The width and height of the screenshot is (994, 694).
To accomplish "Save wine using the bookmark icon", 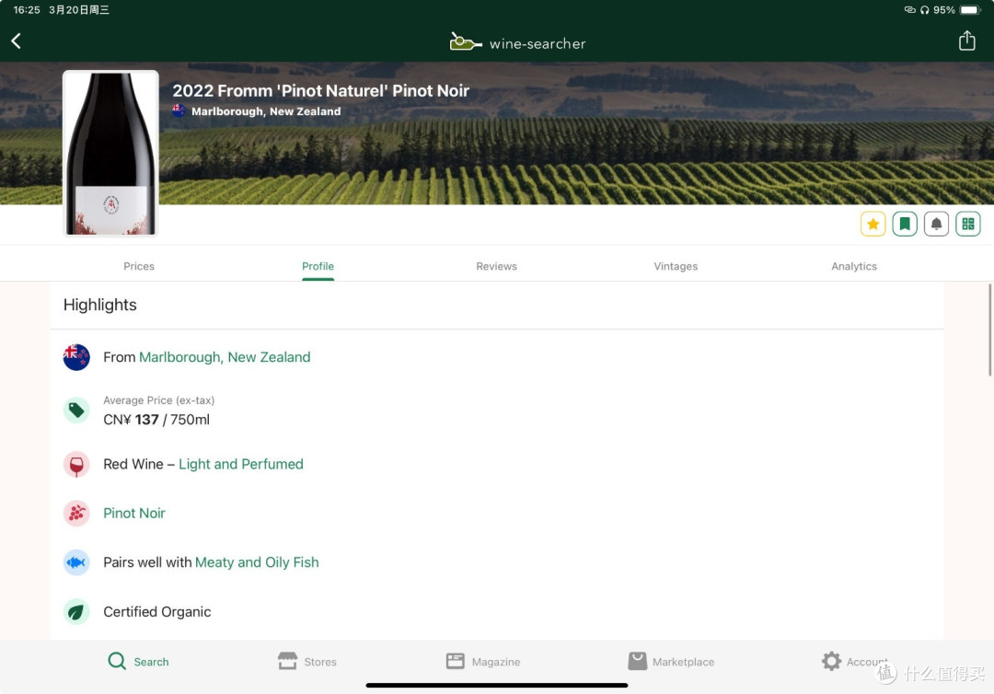I will (x=905, y=224).
